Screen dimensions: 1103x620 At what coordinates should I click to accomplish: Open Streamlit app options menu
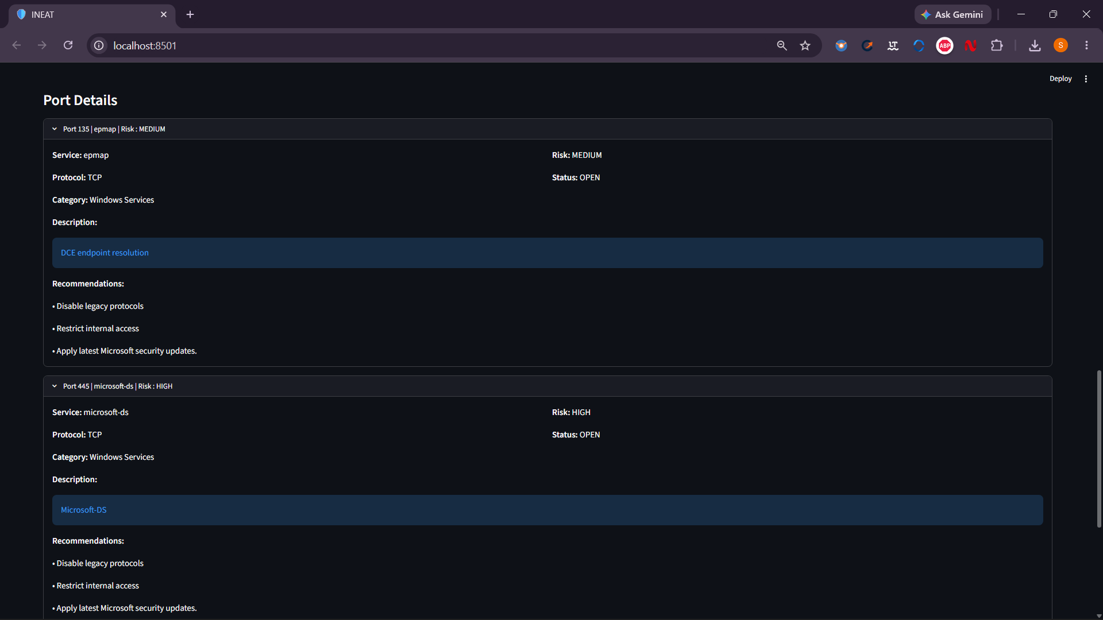point(1086,79)
